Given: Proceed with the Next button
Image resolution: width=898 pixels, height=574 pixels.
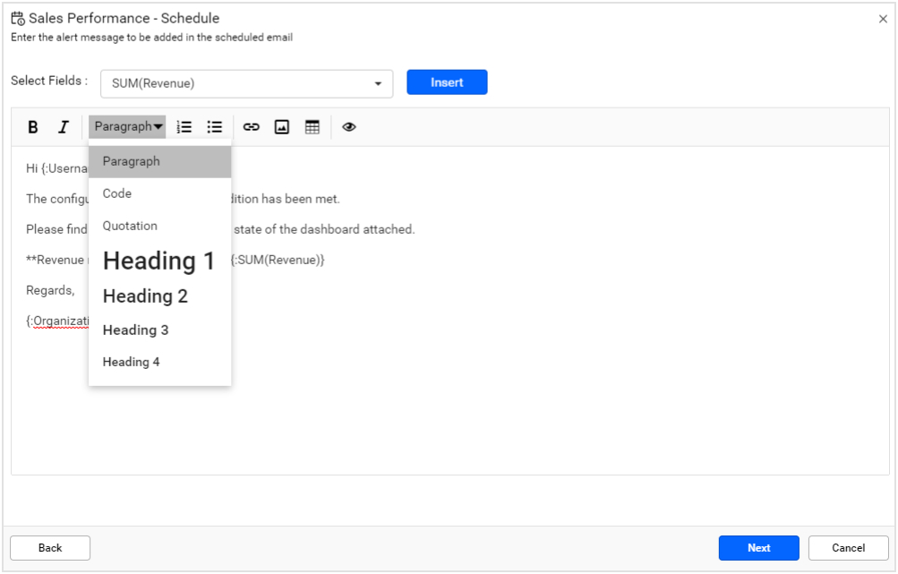Looking at the screenshot, I should pyautogui.click(x=757, y=547).
